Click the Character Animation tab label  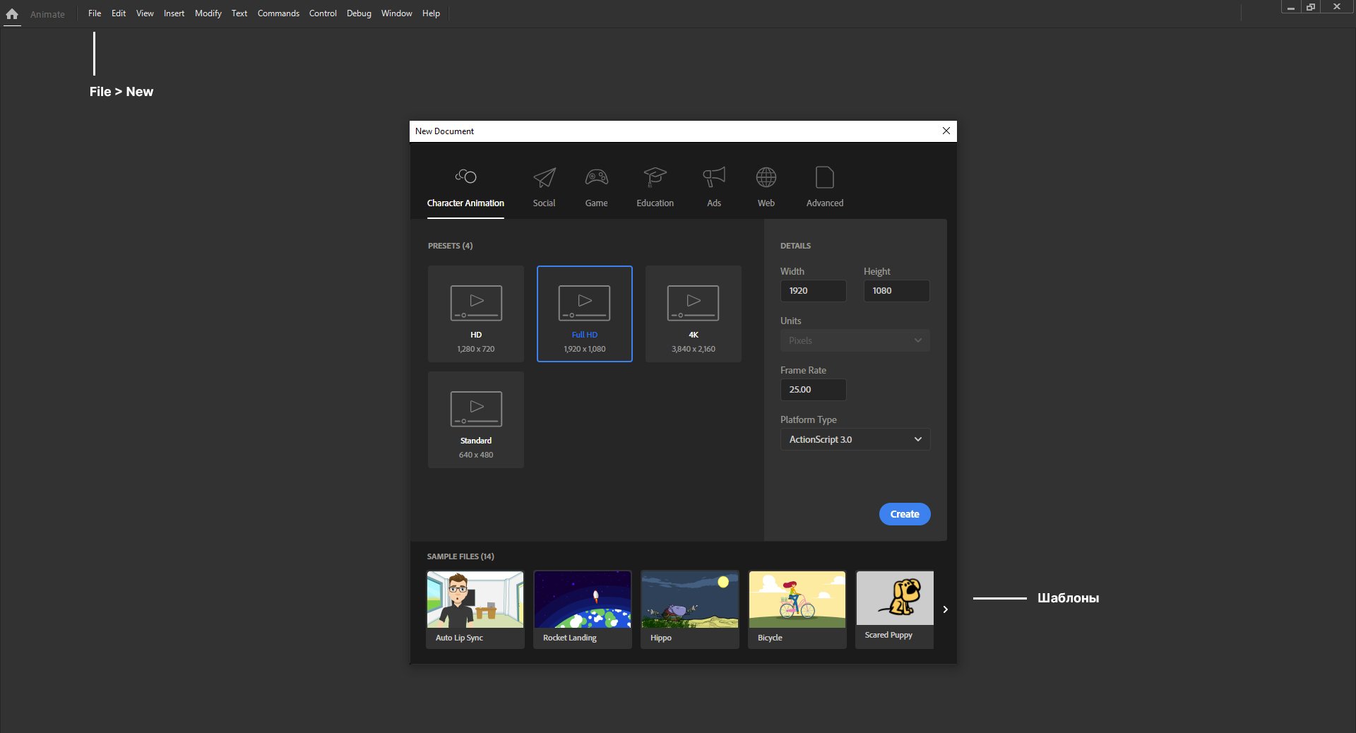tap(465, 203)
